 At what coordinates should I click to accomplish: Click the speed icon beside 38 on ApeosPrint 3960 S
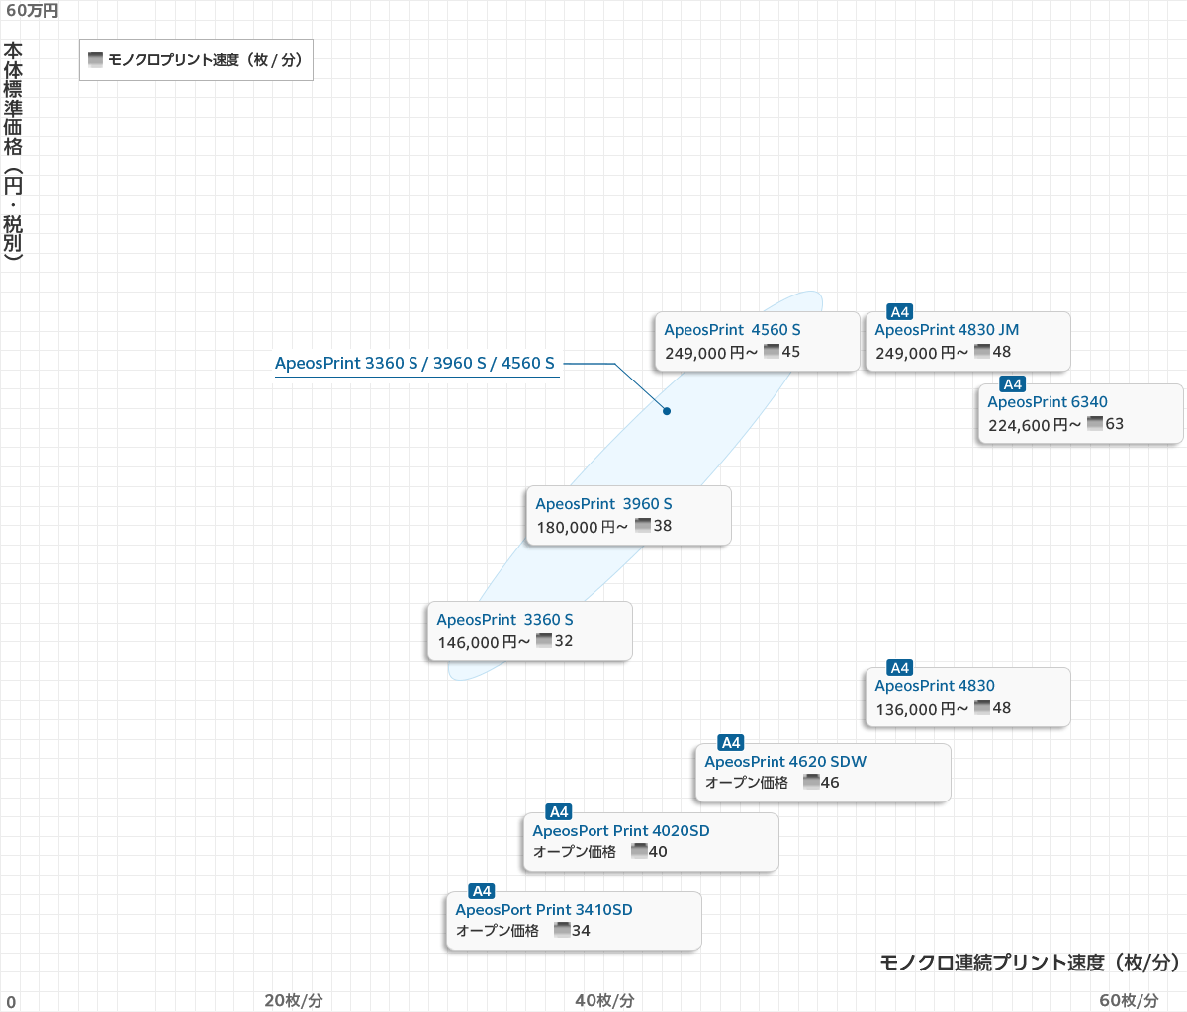(x=643, y=525)
